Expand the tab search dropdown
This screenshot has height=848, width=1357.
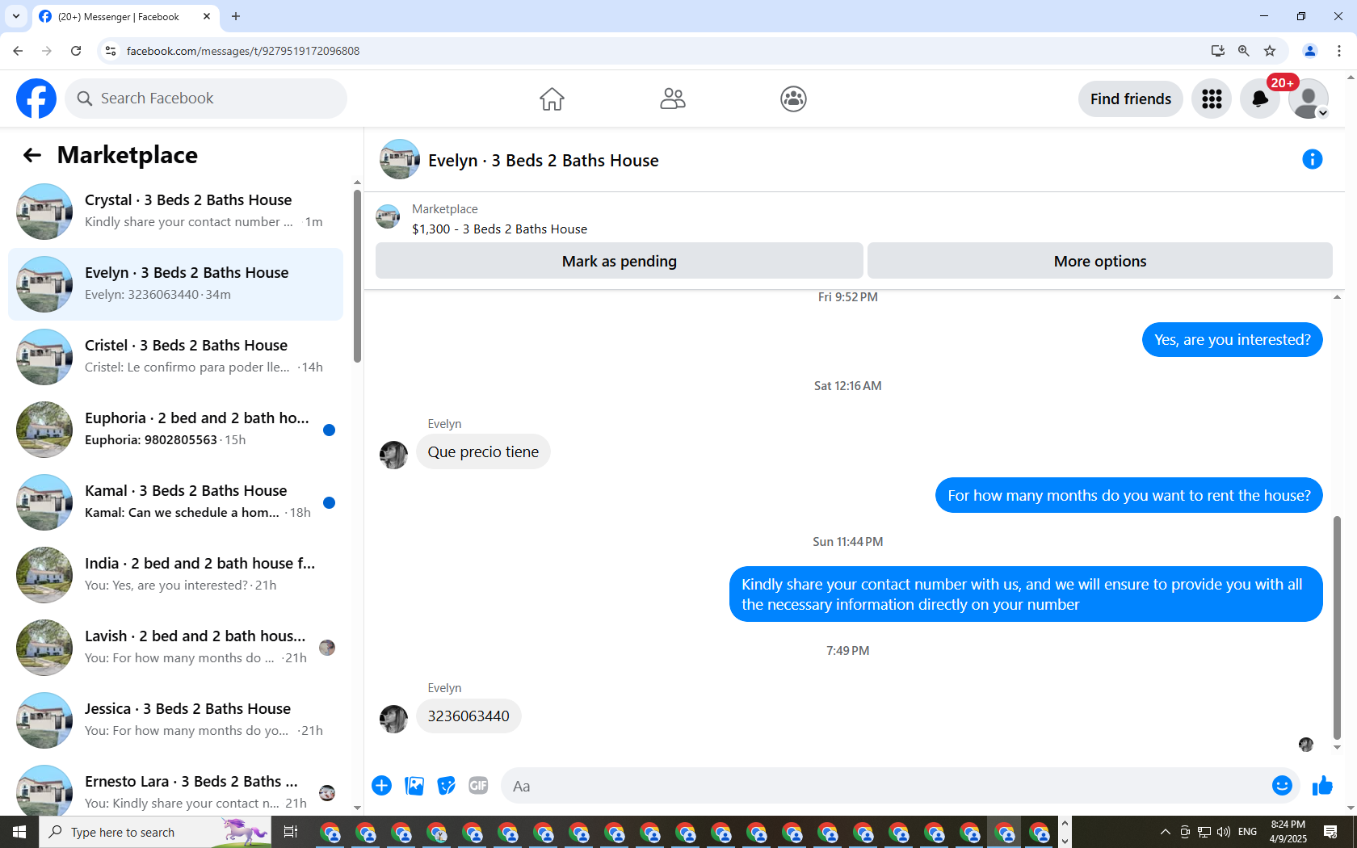[x=16, y=16]
